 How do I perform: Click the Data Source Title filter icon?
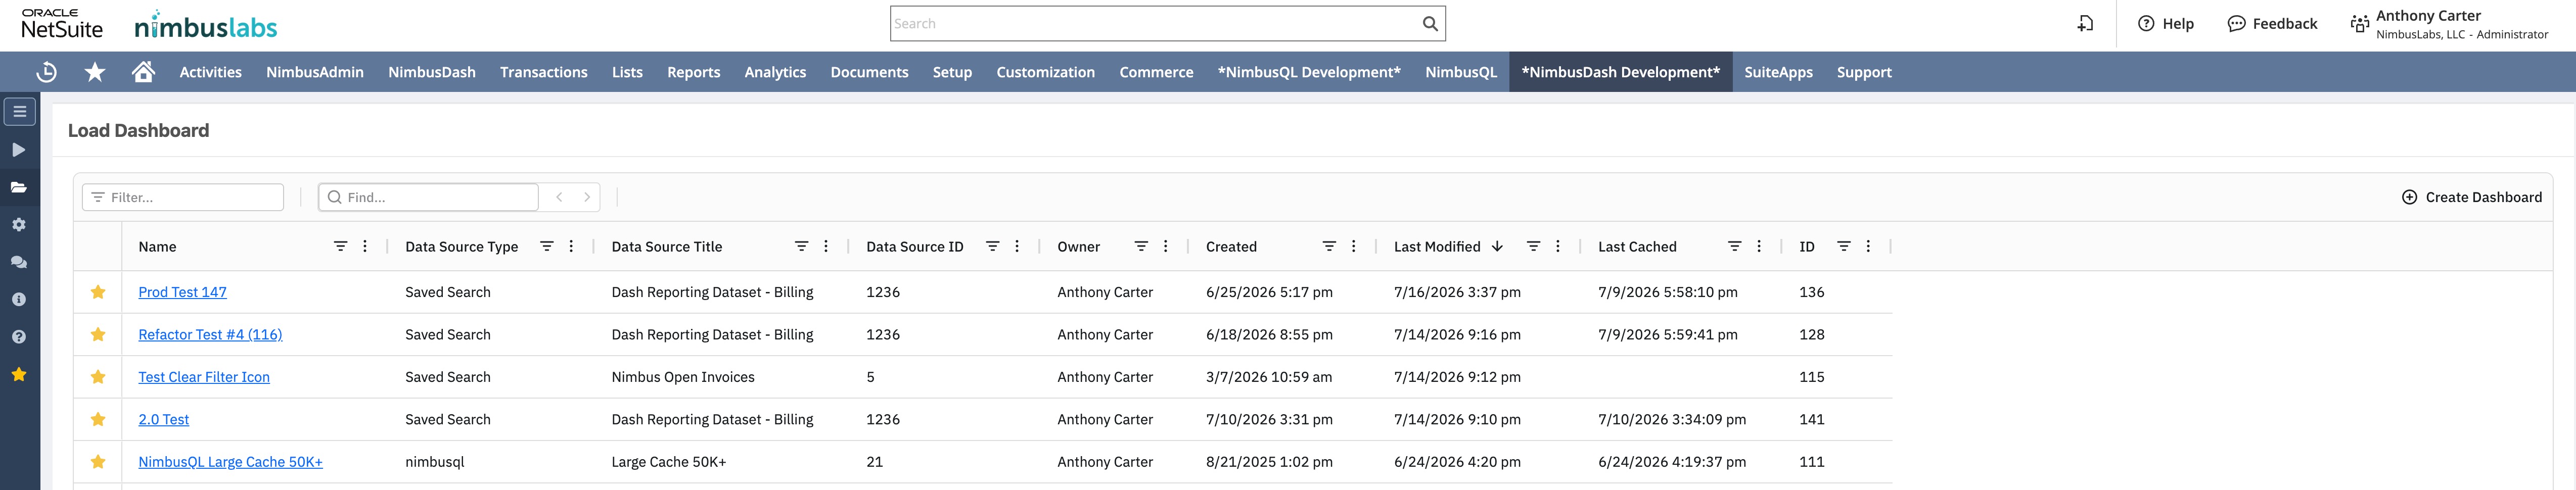[x=801, y=246]
